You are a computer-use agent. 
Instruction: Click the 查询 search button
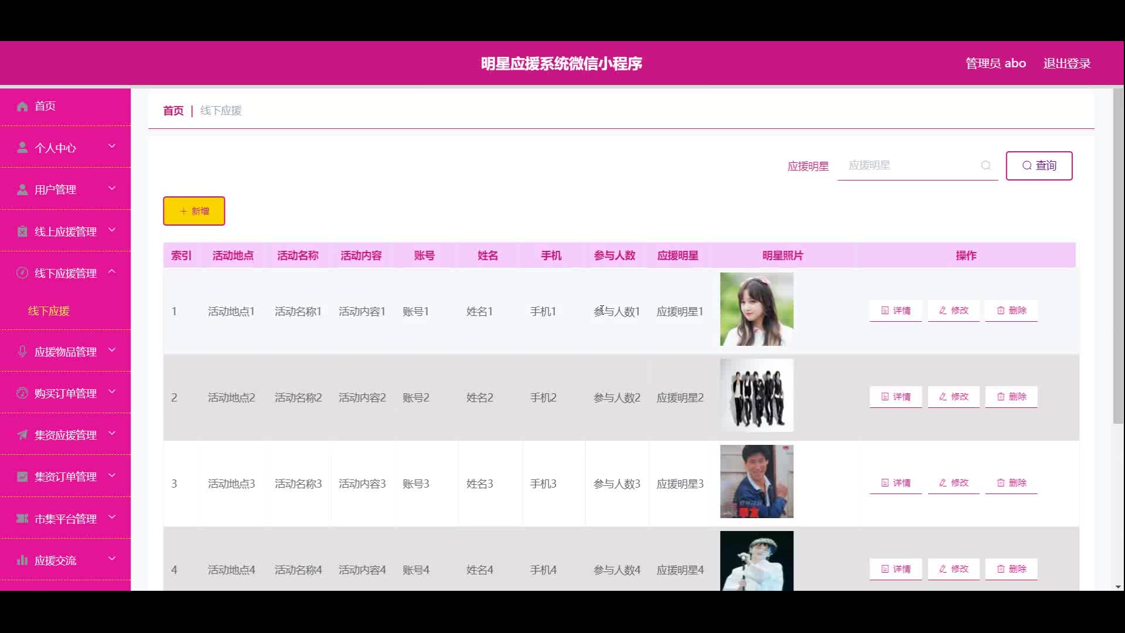[x=1039, y=166]
